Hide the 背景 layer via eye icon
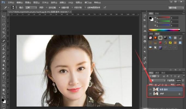 click(151, 94)
